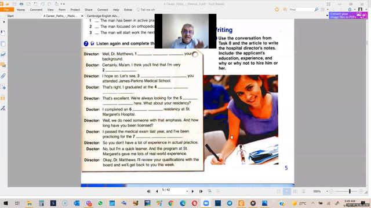Screen dimensions: 371x208
Task: Open the Attachments paperclip panel icon
Action: coord(3,76)
